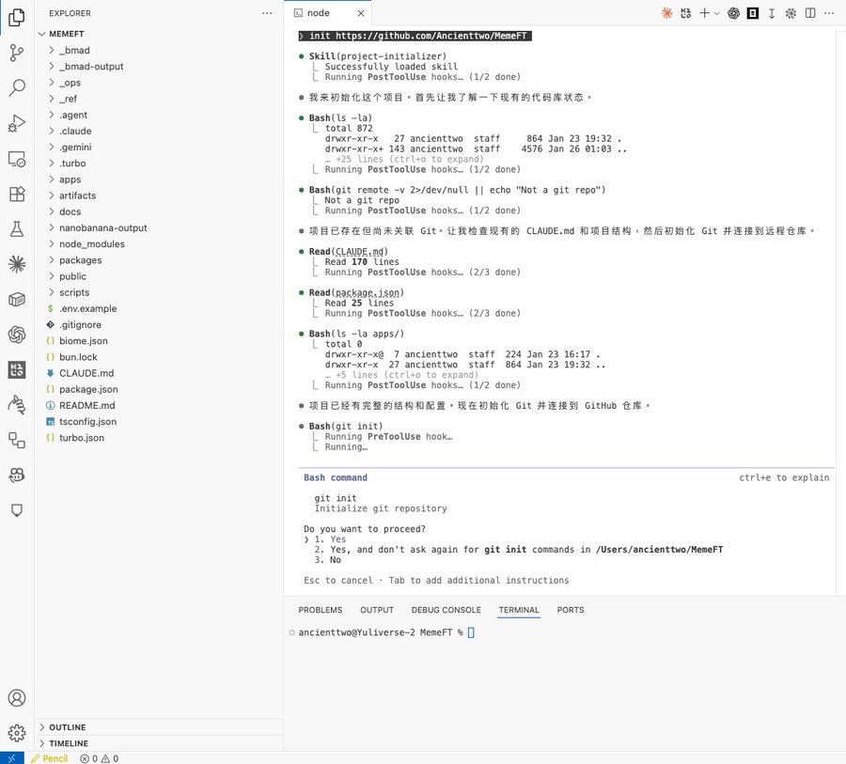Open Explorer Views and More Actions ellipsis
Viewport: 846px width, 764px height.
267,13
